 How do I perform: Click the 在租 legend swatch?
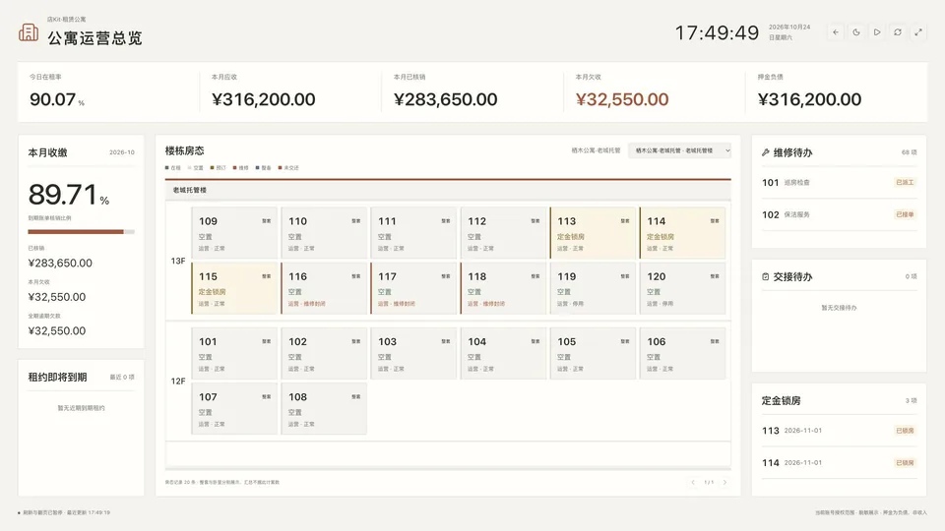tap(167, 168)
